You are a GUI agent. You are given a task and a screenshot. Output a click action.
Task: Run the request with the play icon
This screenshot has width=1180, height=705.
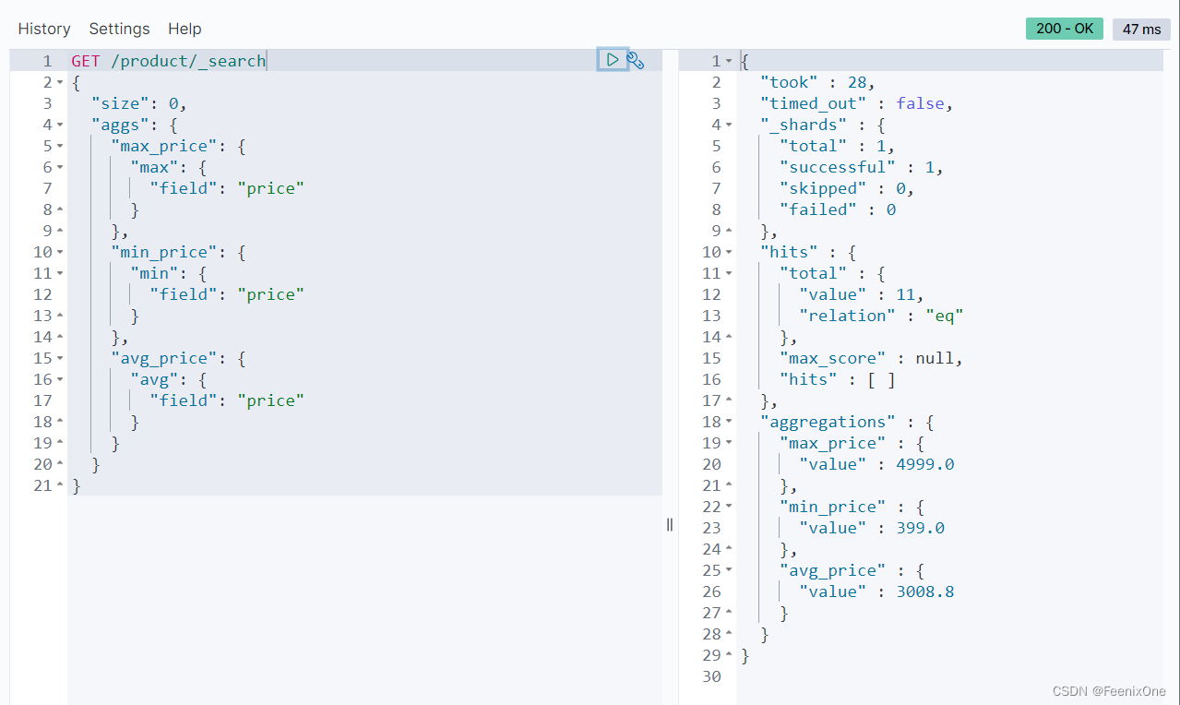point(613,60)
